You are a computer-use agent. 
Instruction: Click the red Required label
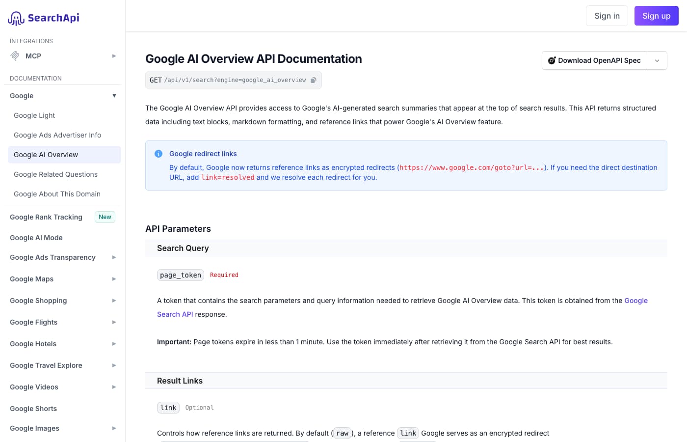tap(224, 275)
